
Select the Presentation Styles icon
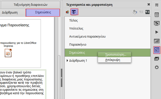tap(74, 12)
